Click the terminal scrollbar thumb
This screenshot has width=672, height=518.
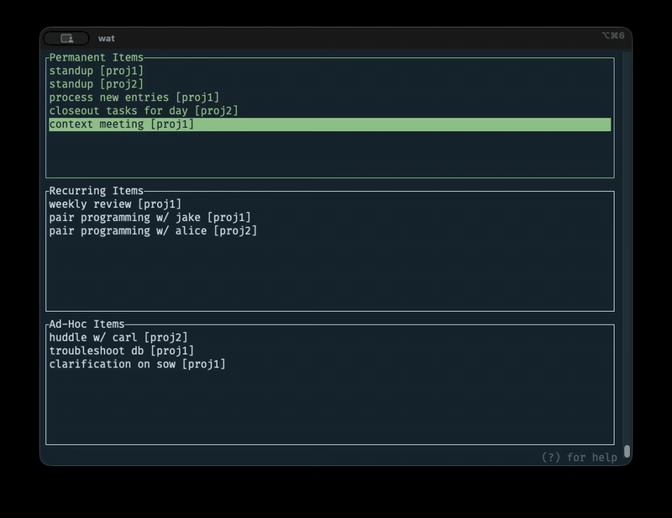(627, 452)
